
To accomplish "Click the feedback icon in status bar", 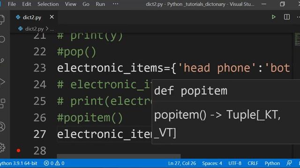I will pos(289,163).
